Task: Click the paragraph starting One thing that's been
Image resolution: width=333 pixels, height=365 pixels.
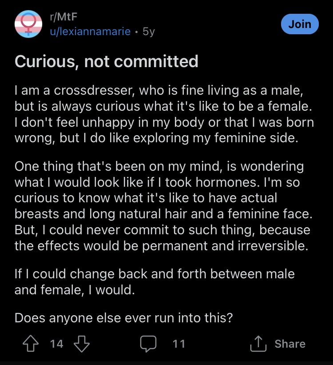Action: pyautogui.click(x=163, y=206)
